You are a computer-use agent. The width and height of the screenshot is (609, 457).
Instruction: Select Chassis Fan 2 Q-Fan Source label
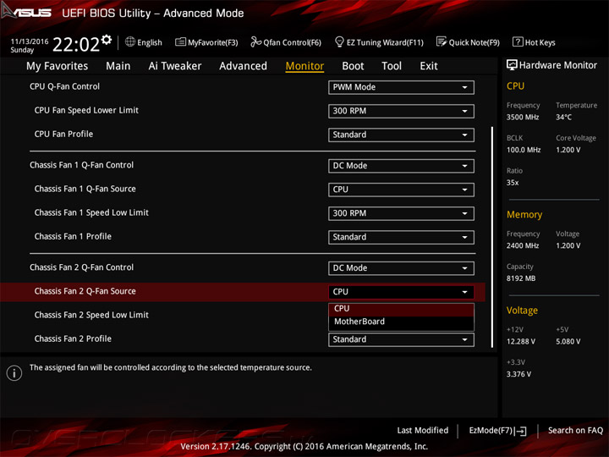[x=85, y=291]
